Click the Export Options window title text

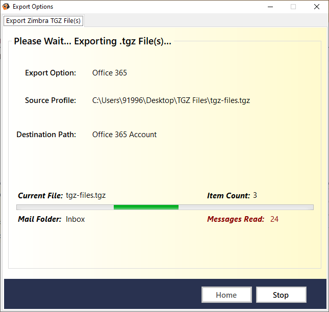(33, 7)
